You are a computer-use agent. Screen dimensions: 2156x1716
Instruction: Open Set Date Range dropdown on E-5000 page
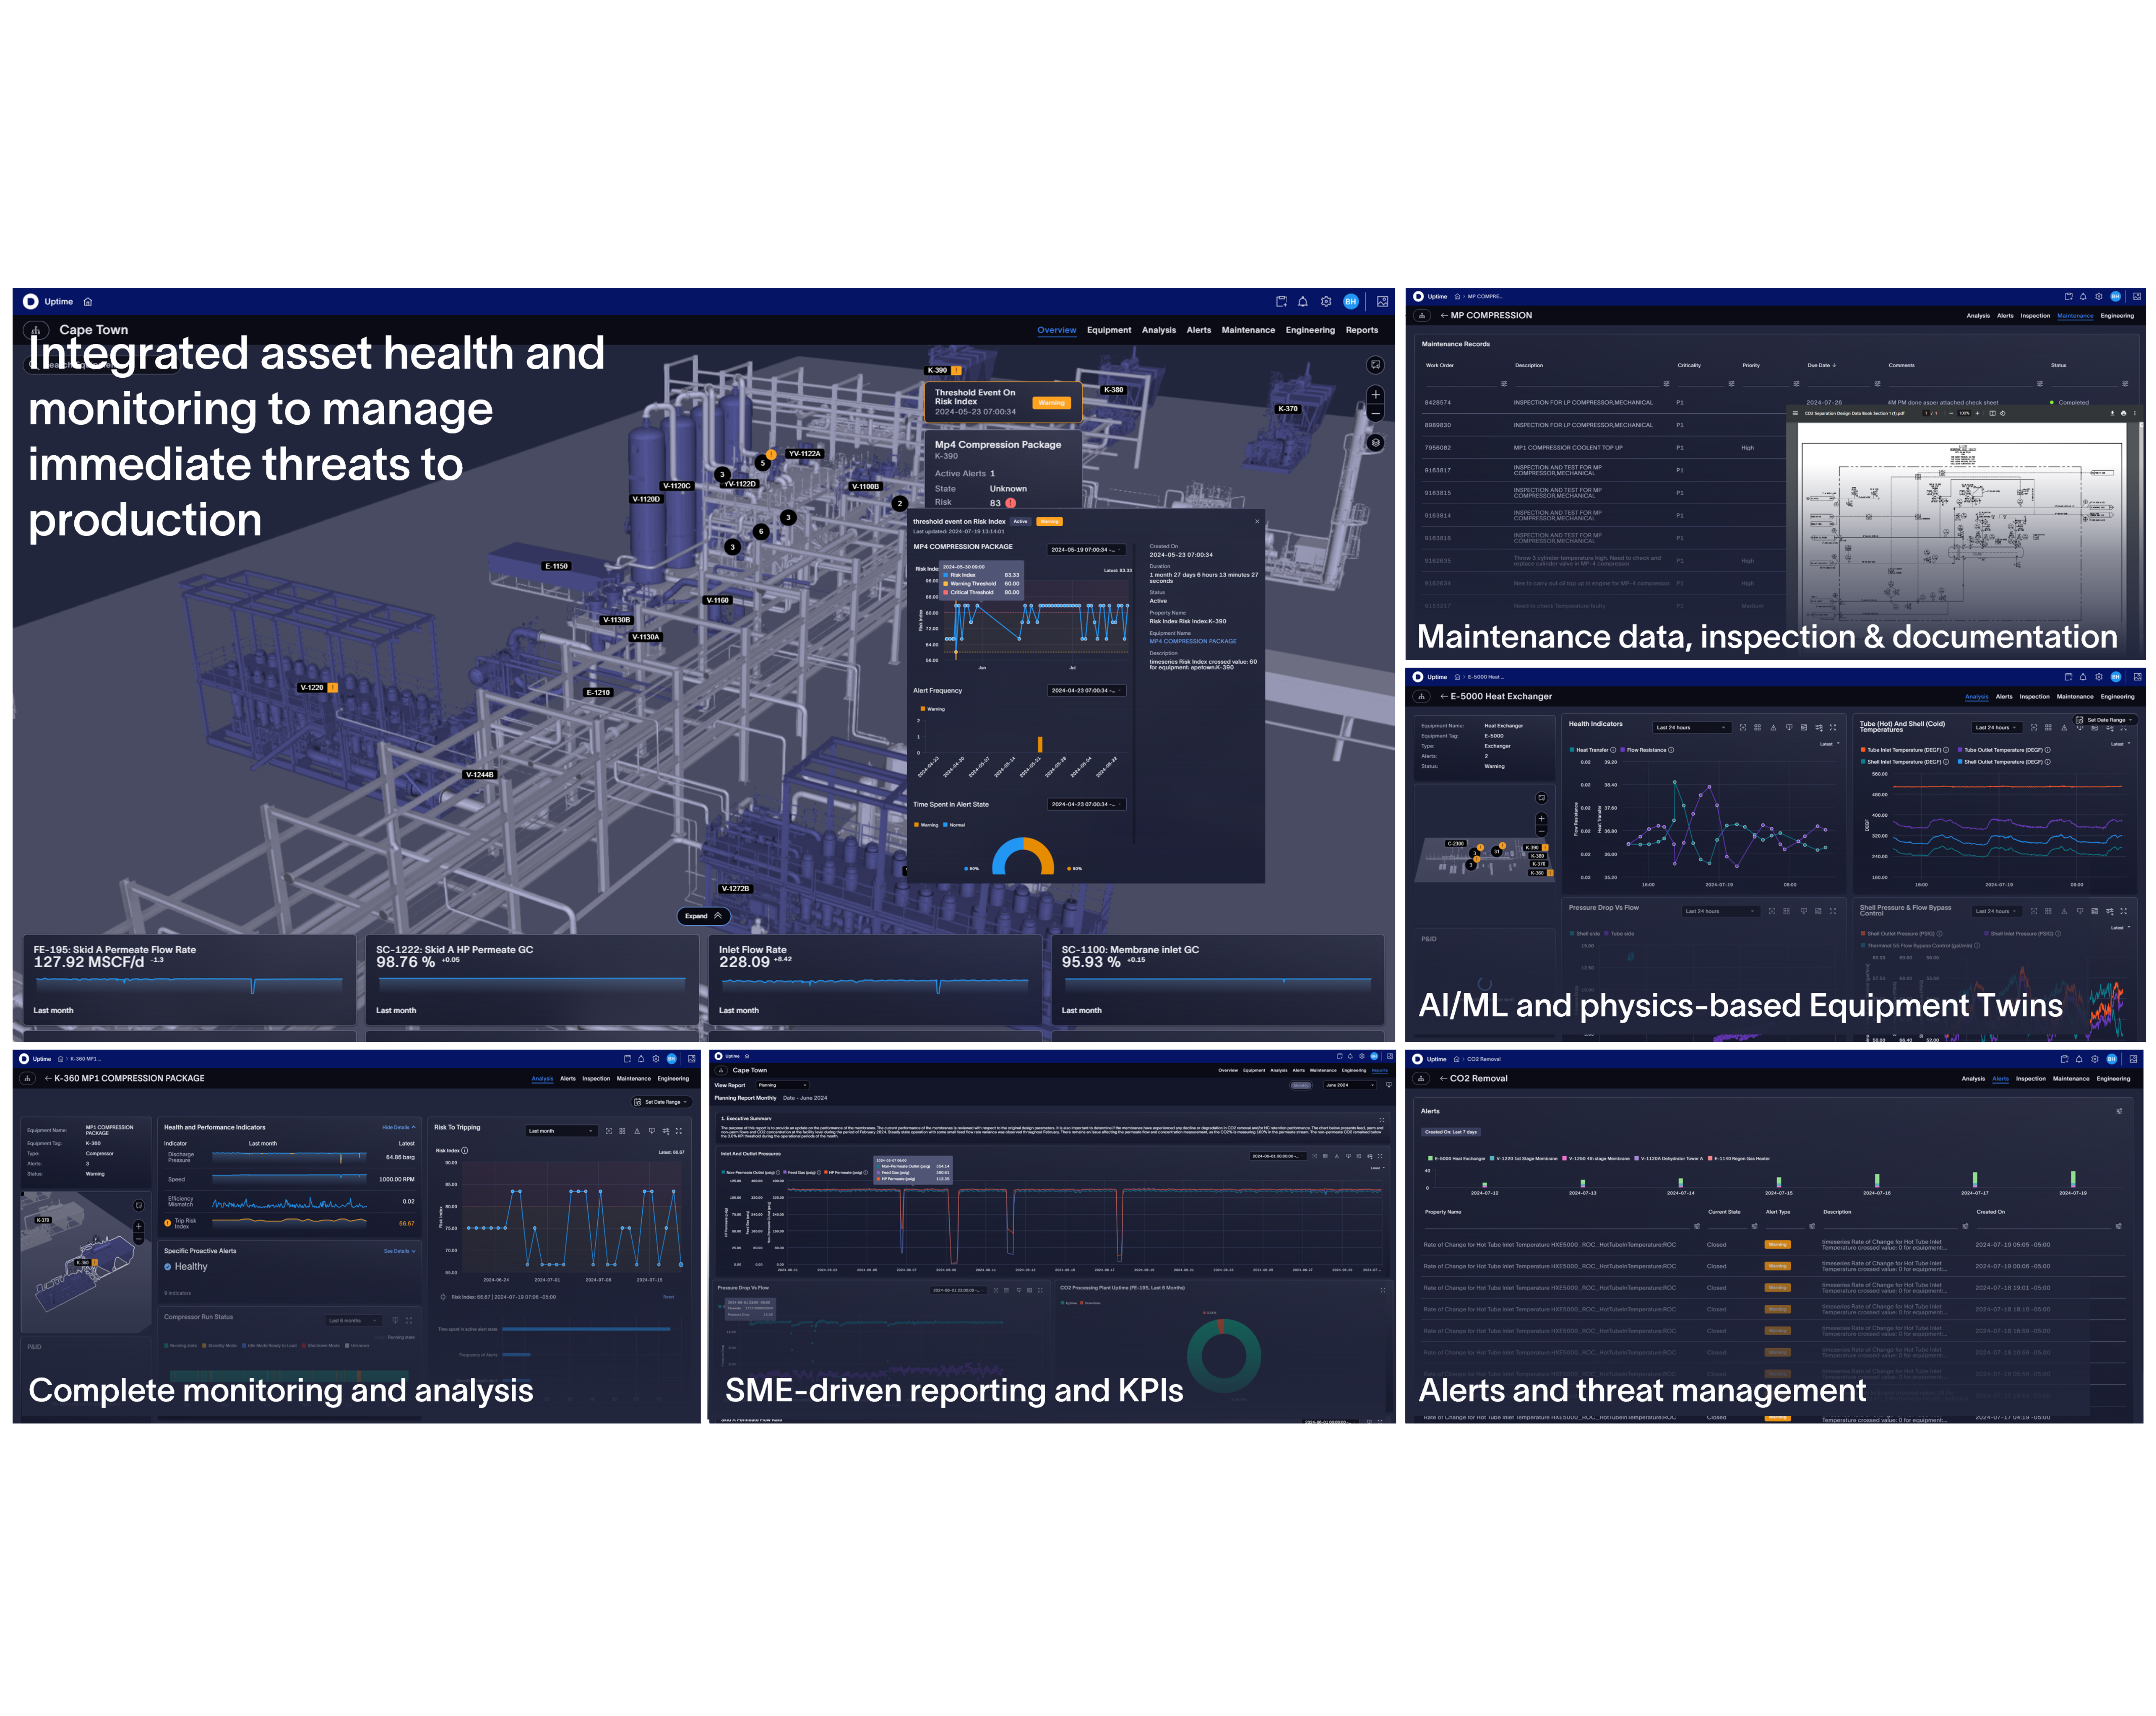point(2105,720)
